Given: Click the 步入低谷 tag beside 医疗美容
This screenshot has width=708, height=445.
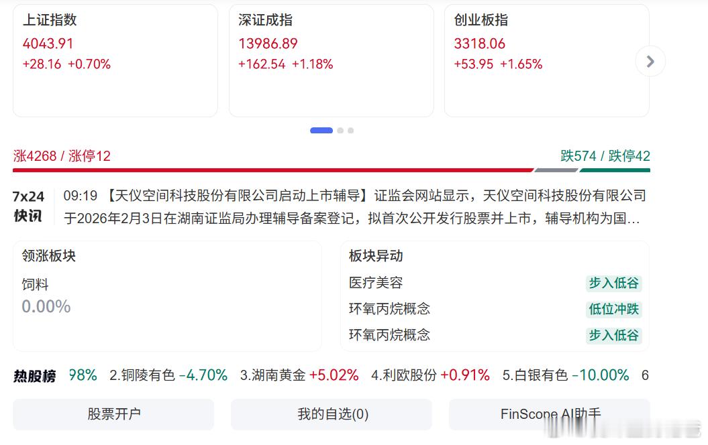Looking at the screenshot, I should click(613, 283).
